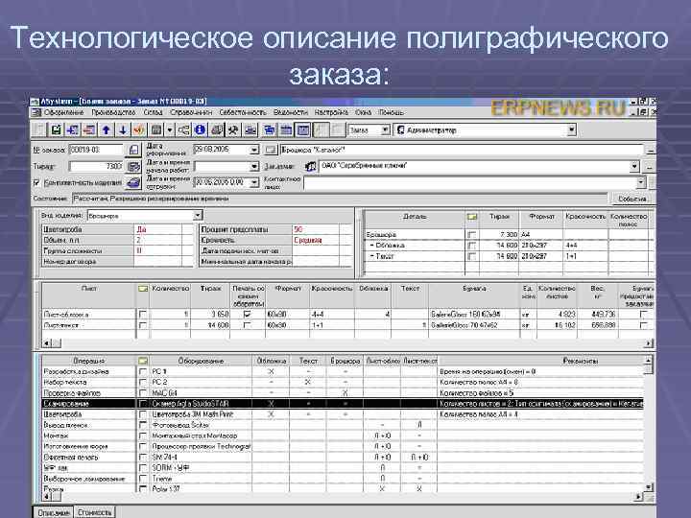Screen dimensions: 691x518
Task: Click the № заказа input field
Action: 97,150
